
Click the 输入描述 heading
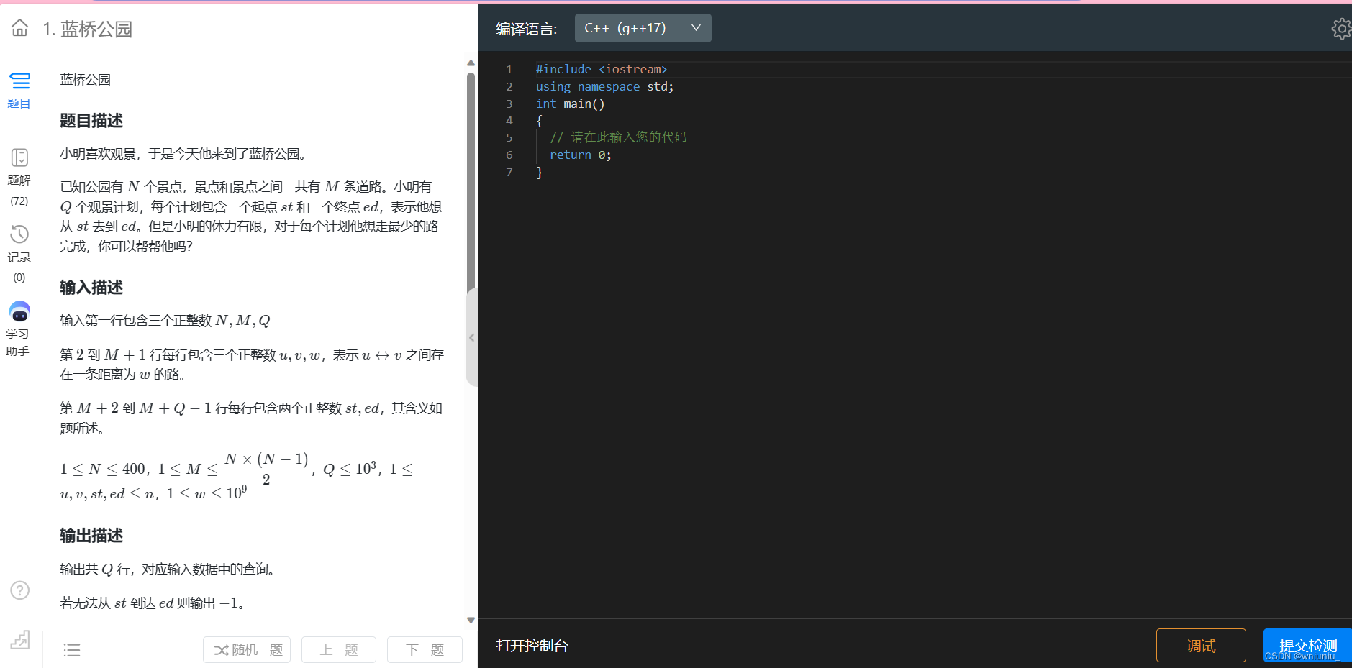(91, 288)
